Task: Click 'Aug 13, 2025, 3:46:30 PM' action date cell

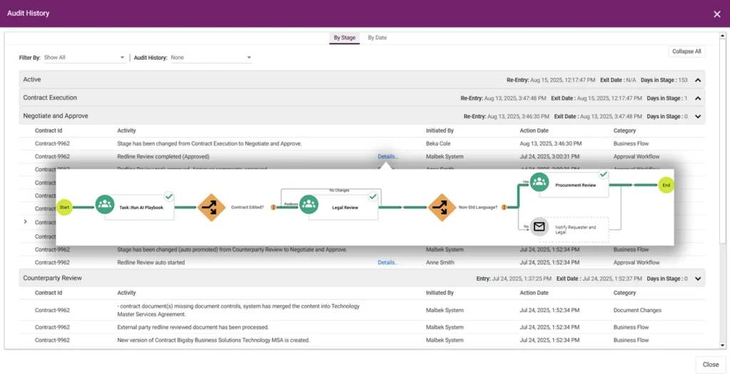Action: (551, 144)
